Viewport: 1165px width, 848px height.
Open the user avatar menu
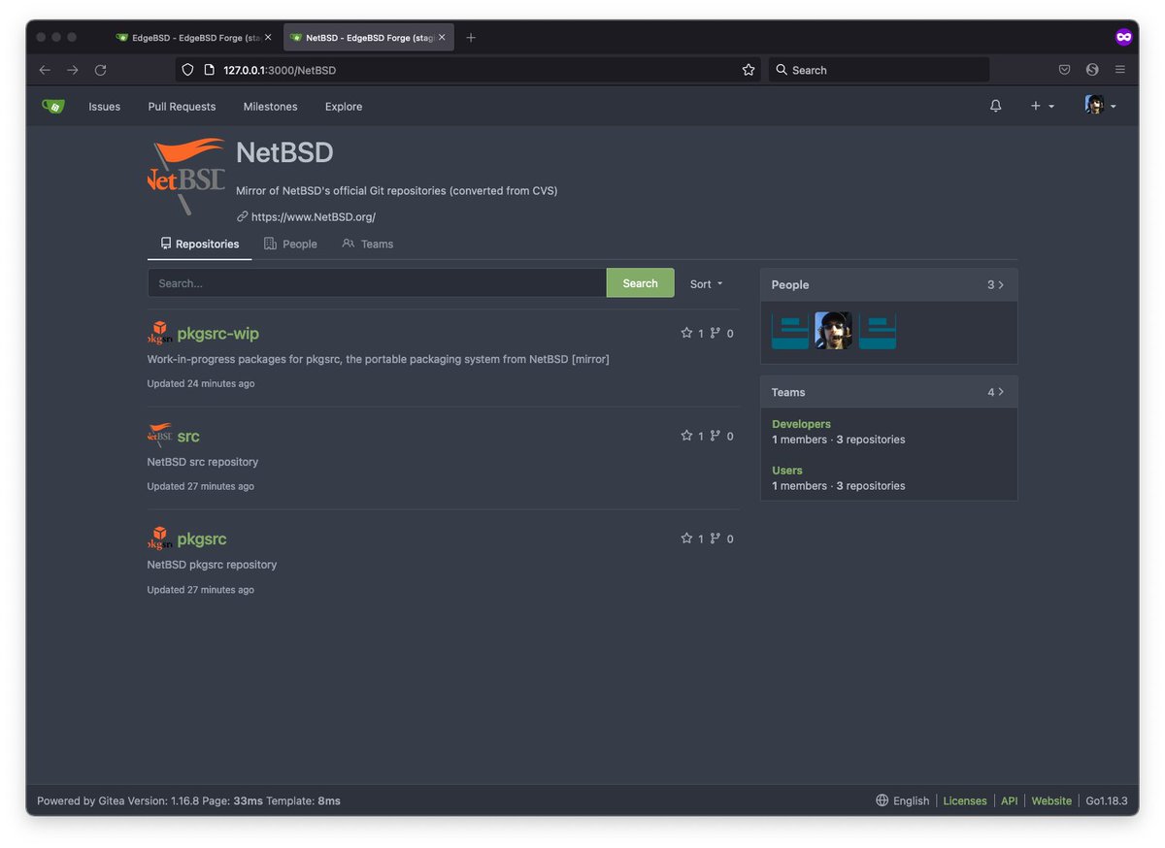tap(1100, 106)
